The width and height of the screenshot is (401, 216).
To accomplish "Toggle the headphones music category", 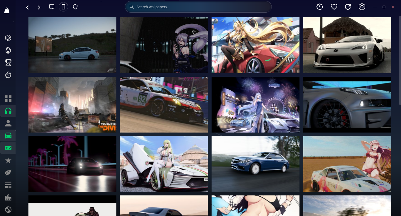I will (8, 111).
